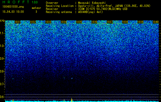
Task: Click the 1.0 kHz axis label
Action: (2, 46)
